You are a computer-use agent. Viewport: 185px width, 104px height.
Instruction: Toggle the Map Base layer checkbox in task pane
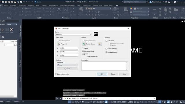pos(3,42)
